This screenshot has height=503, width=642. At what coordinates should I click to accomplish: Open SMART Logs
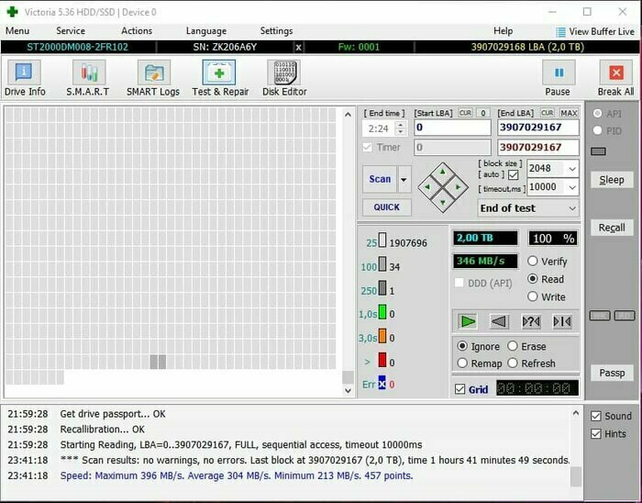coord(153,73)
